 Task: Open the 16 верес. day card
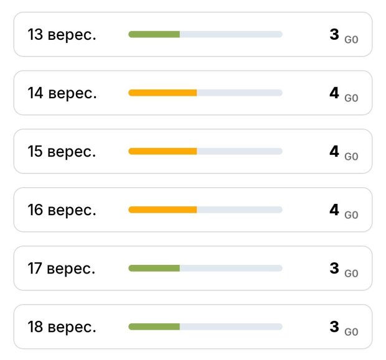[193, 210]
